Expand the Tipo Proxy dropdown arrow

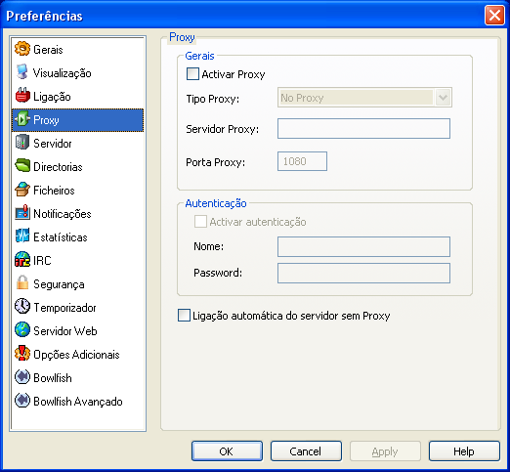pos(443,97)
